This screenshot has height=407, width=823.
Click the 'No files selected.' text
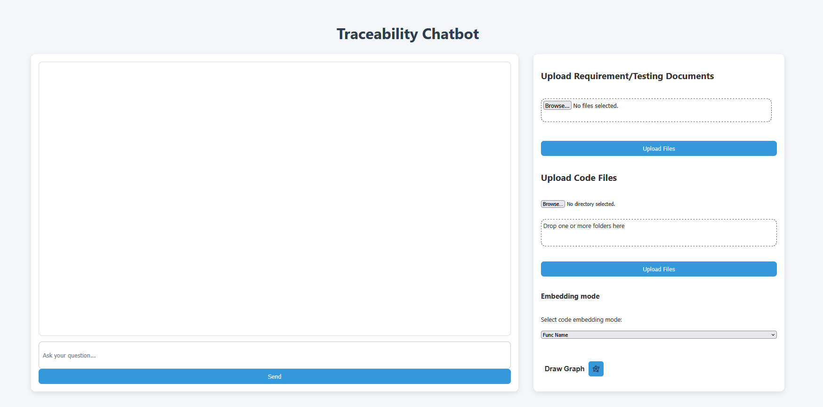pos(596,106)
